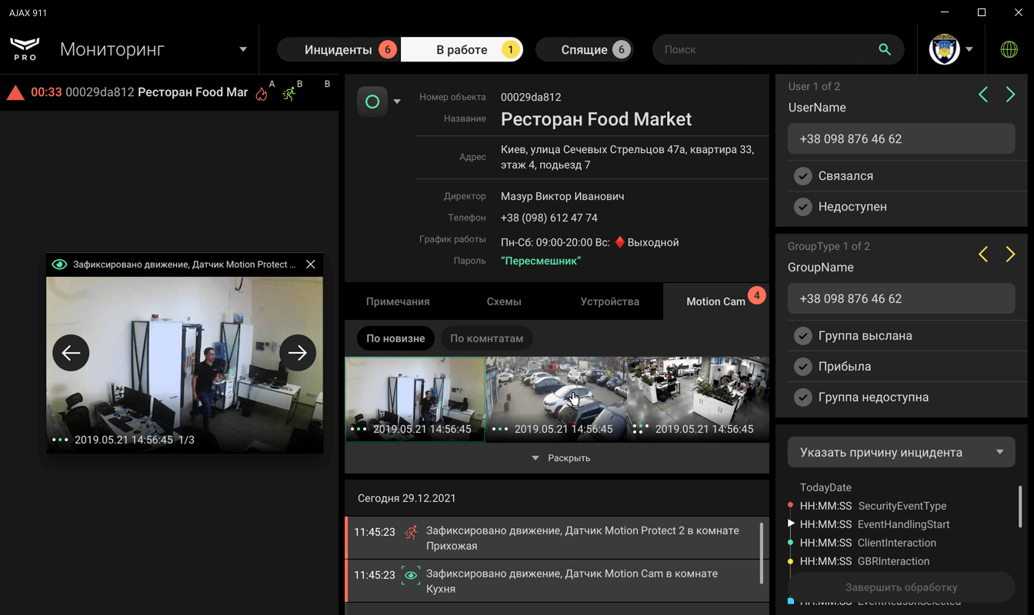The width and height of the screenshot is (1034, 615).
Task: Show next photo with right arrow
Action: tap(298, 353)
